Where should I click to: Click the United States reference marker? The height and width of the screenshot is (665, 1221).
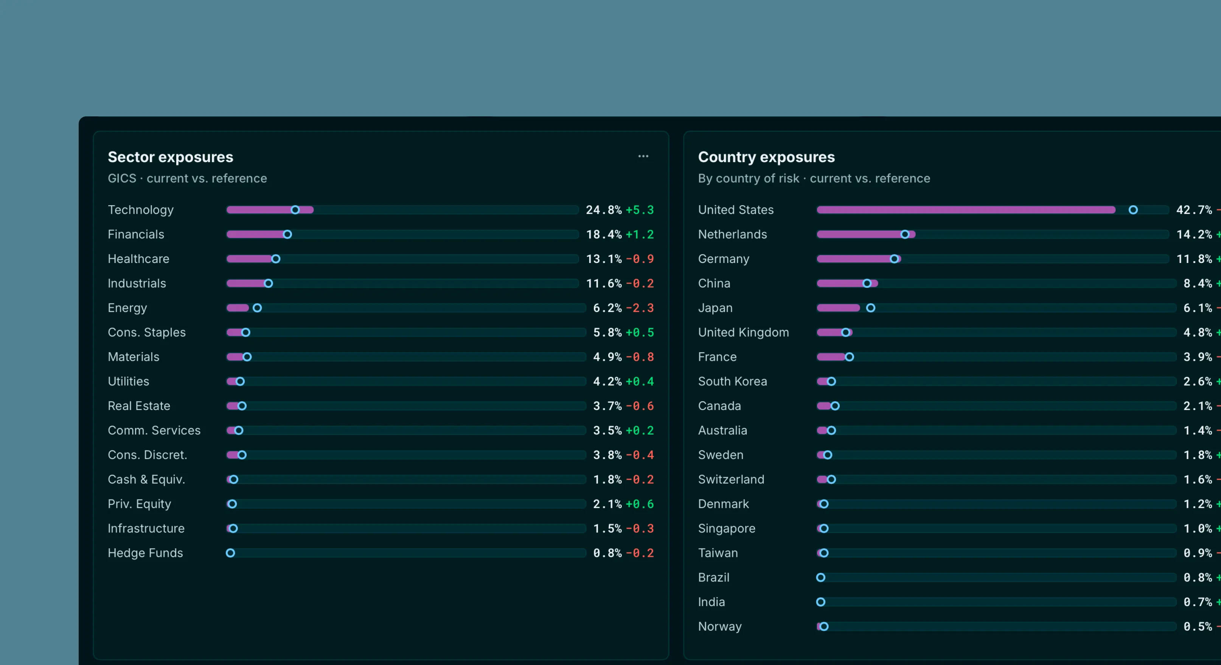pyautogui.click(x=1133, y=210)
